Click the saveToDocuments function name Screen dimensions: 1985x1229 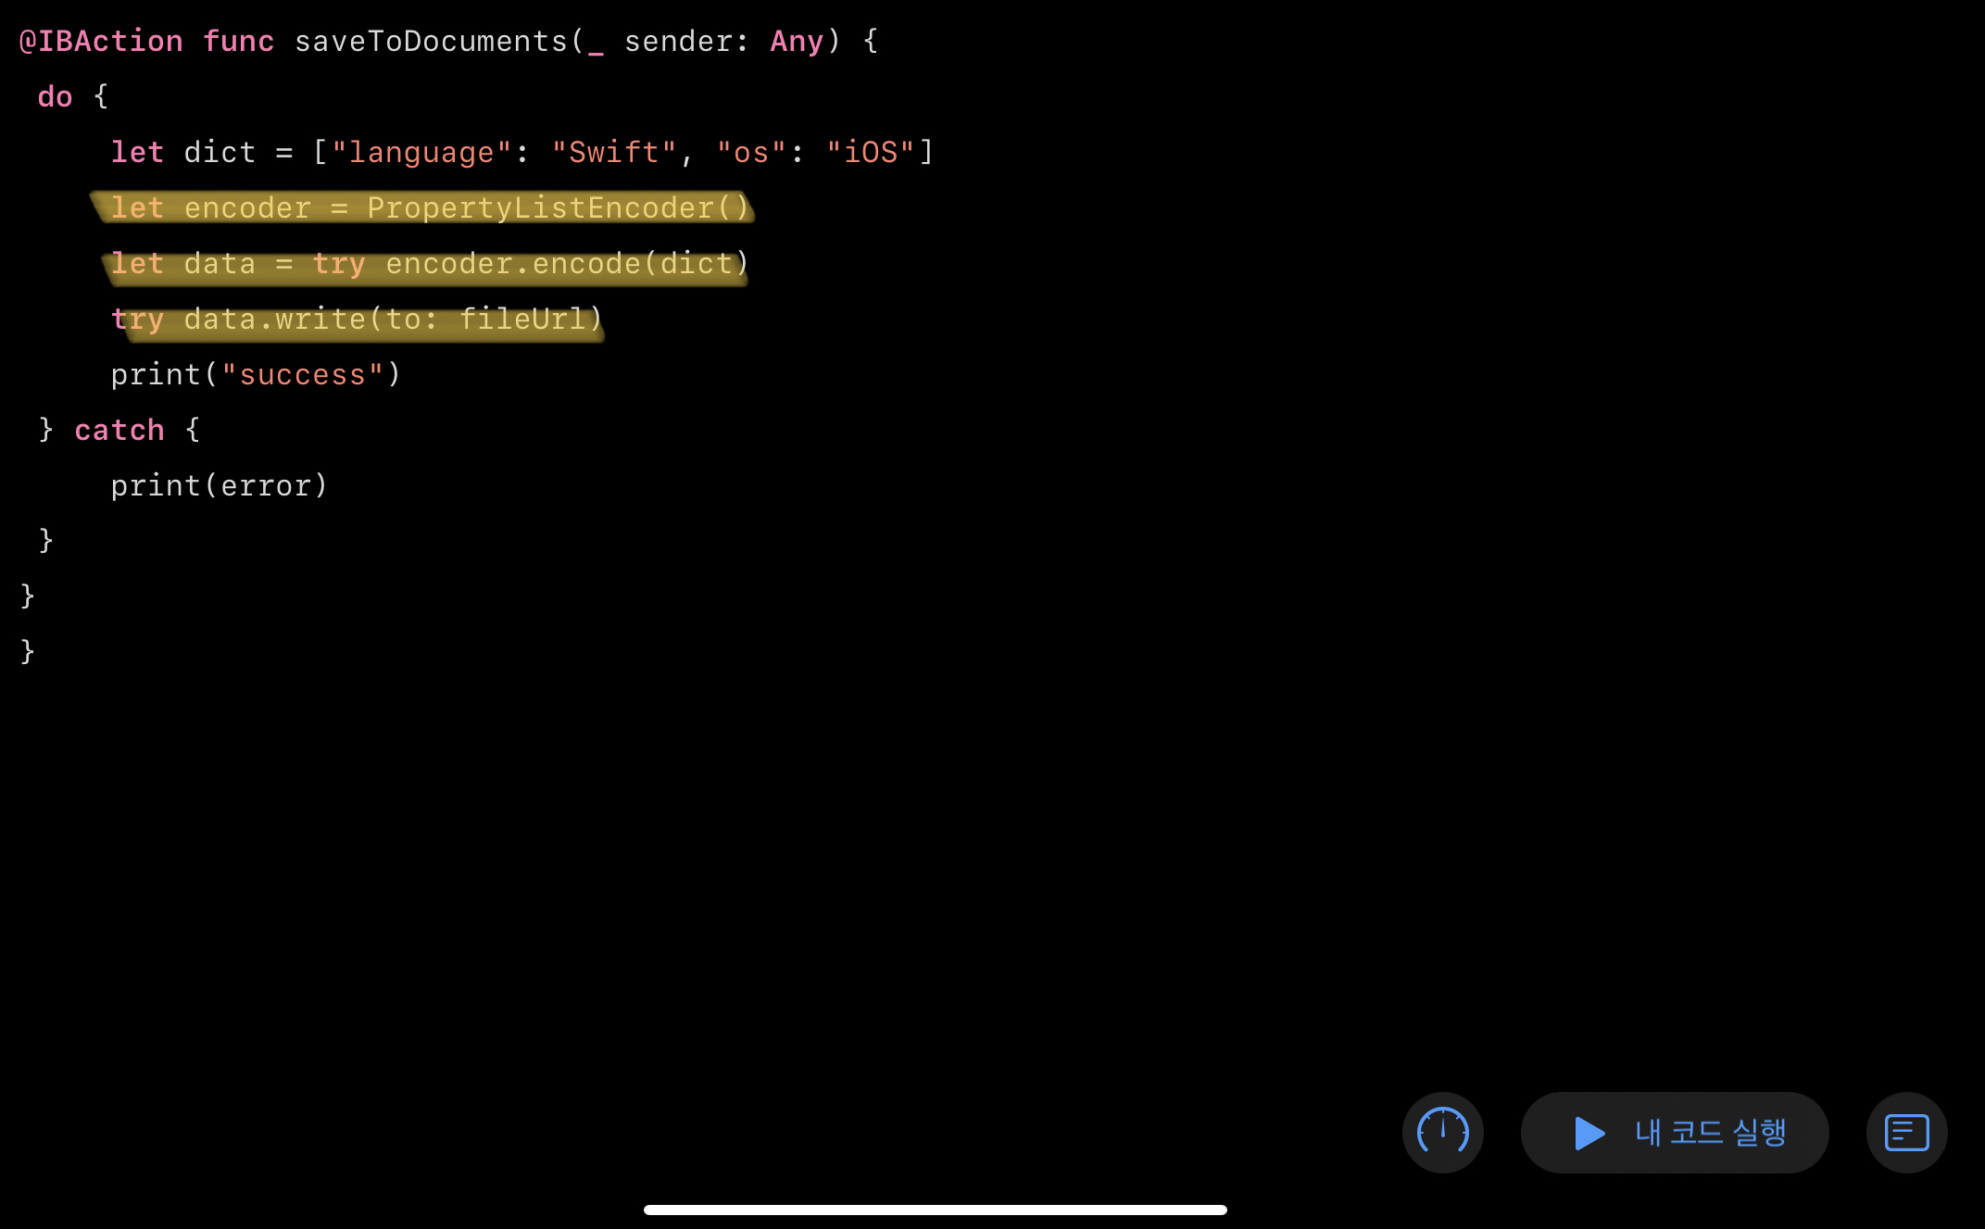[431, 42]
